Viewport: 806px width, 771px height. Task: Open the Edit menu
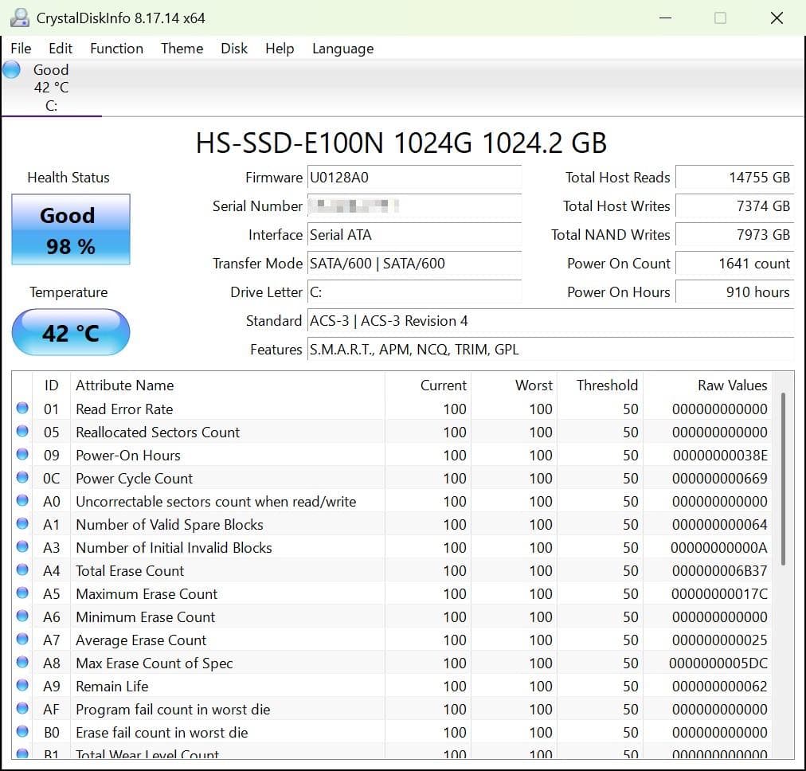(61, 49)
